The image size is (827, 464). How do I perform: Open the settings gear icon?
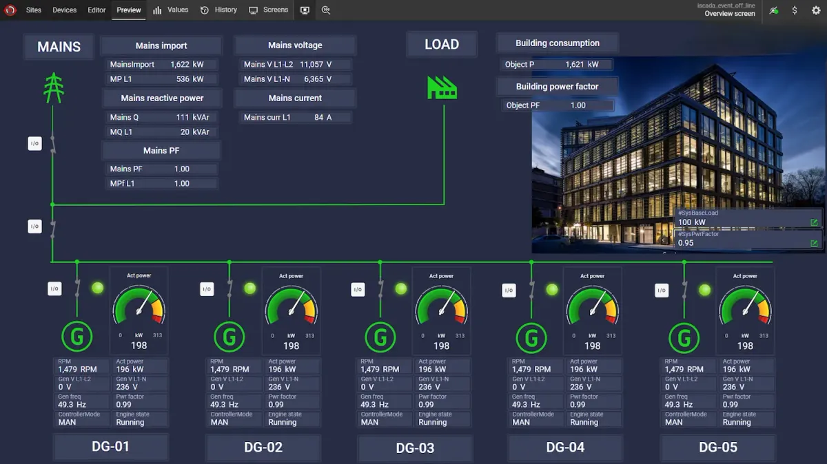pyautogui.click(x=816, y=10)
